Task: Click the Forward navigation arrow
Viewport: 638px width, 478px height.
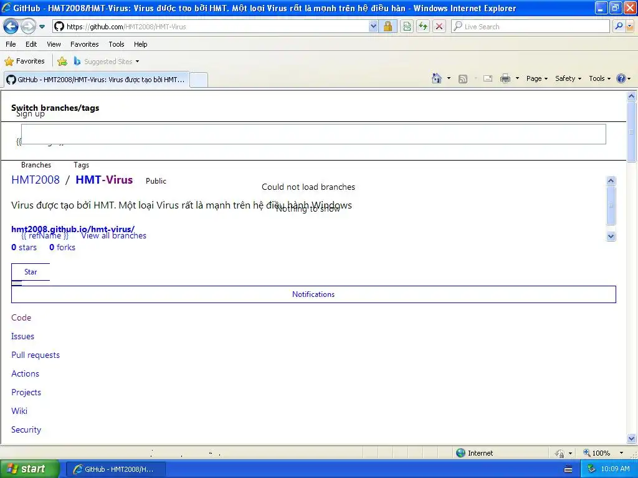Action: coord(28,26)
